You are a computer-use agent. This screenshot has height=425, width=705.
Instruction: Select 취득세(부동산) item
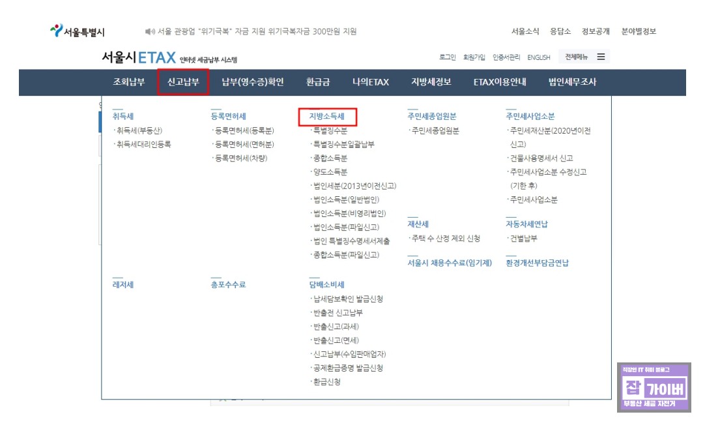pos(139,130)
